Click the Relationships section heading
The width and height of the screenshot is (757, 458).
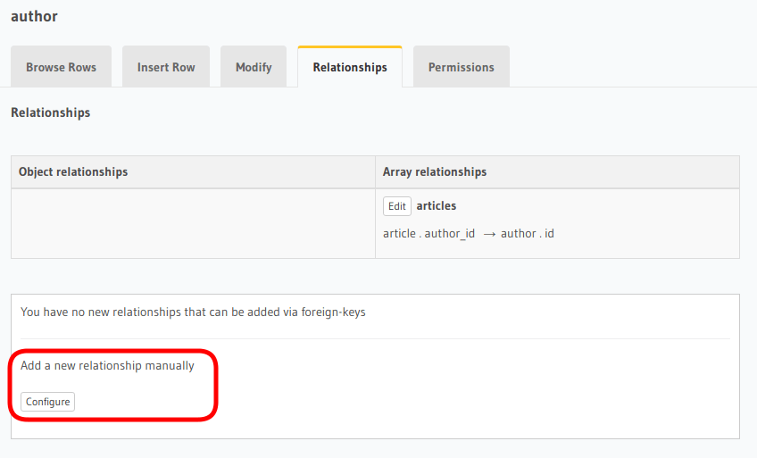pos(50,112)
